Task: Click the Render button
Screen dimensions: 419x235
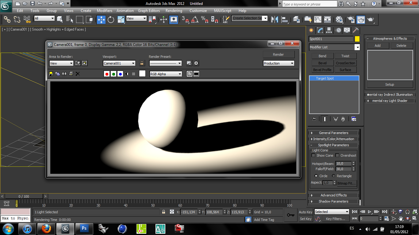Action: pos(279,54)
